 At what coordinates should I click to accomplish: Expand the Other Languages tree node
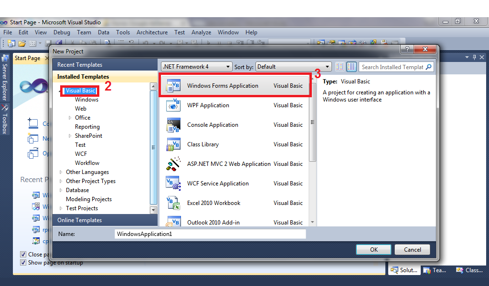click(60, 172)
